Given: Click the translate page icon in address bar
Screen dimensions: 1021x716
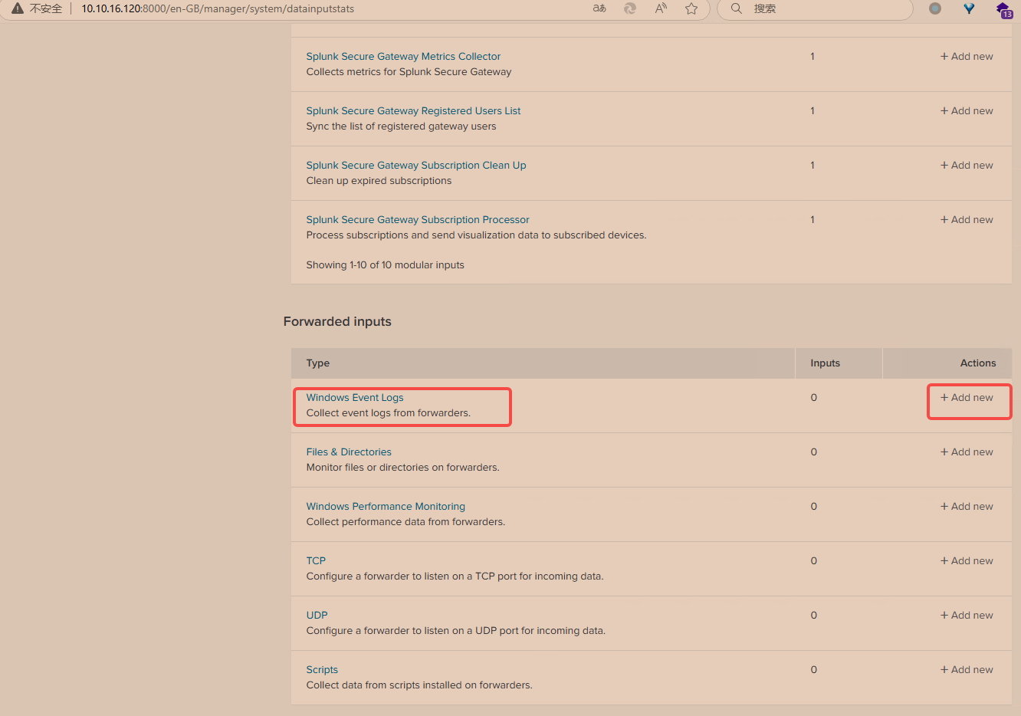Looking at the screenshot, I should click(599, 8).
